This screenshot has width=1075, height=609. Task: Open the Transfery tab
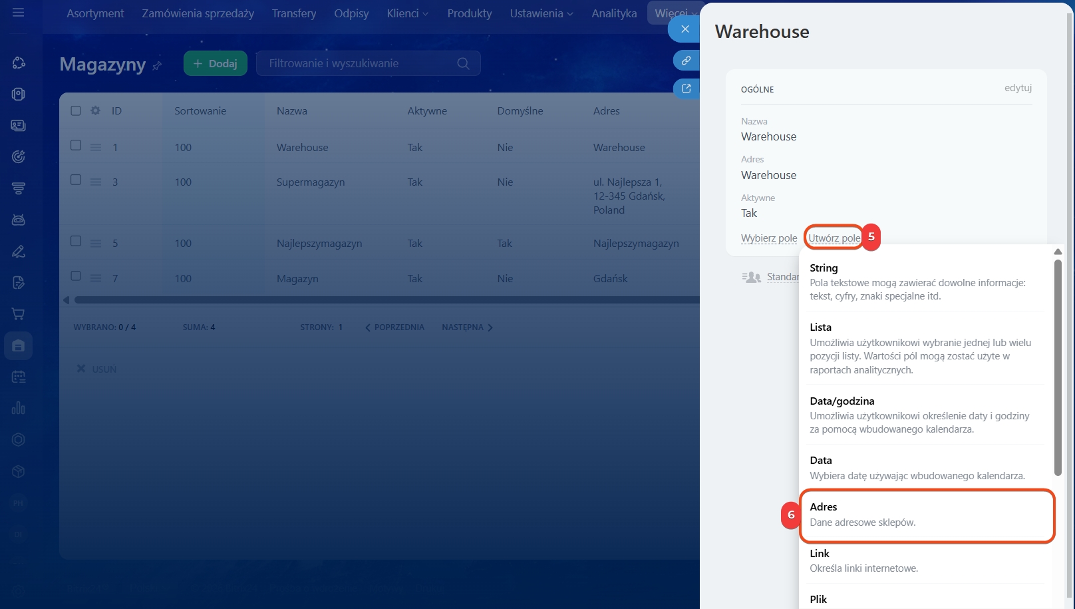click(293, 13)
